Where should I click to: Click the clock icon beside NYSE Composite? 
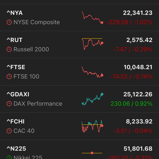tap(9, 22)
